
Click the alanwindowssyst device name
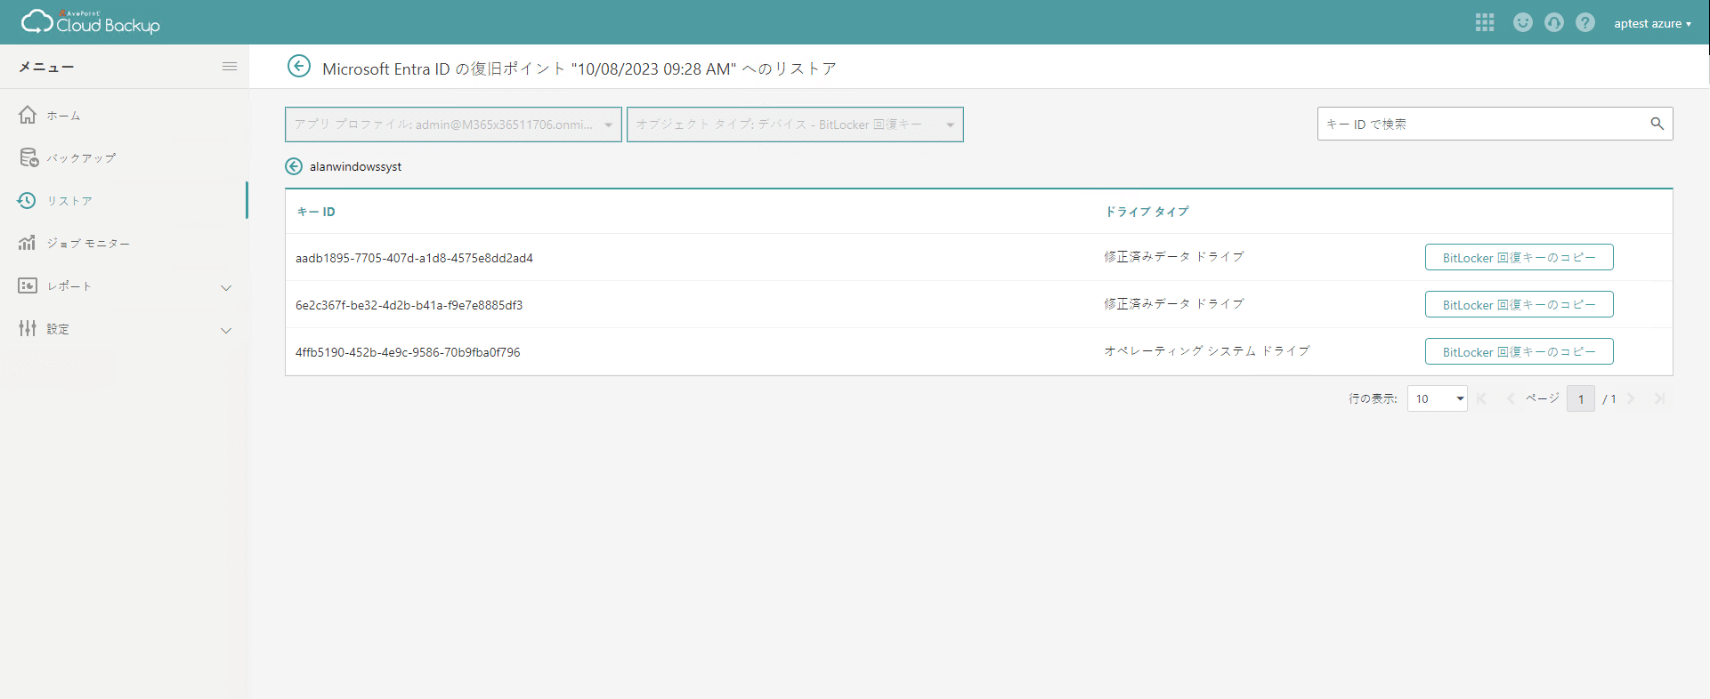355,166
